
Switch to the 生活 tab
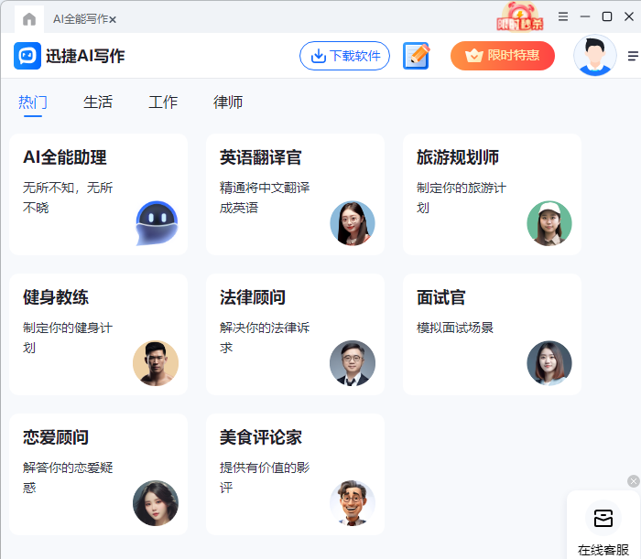point(98,102)
